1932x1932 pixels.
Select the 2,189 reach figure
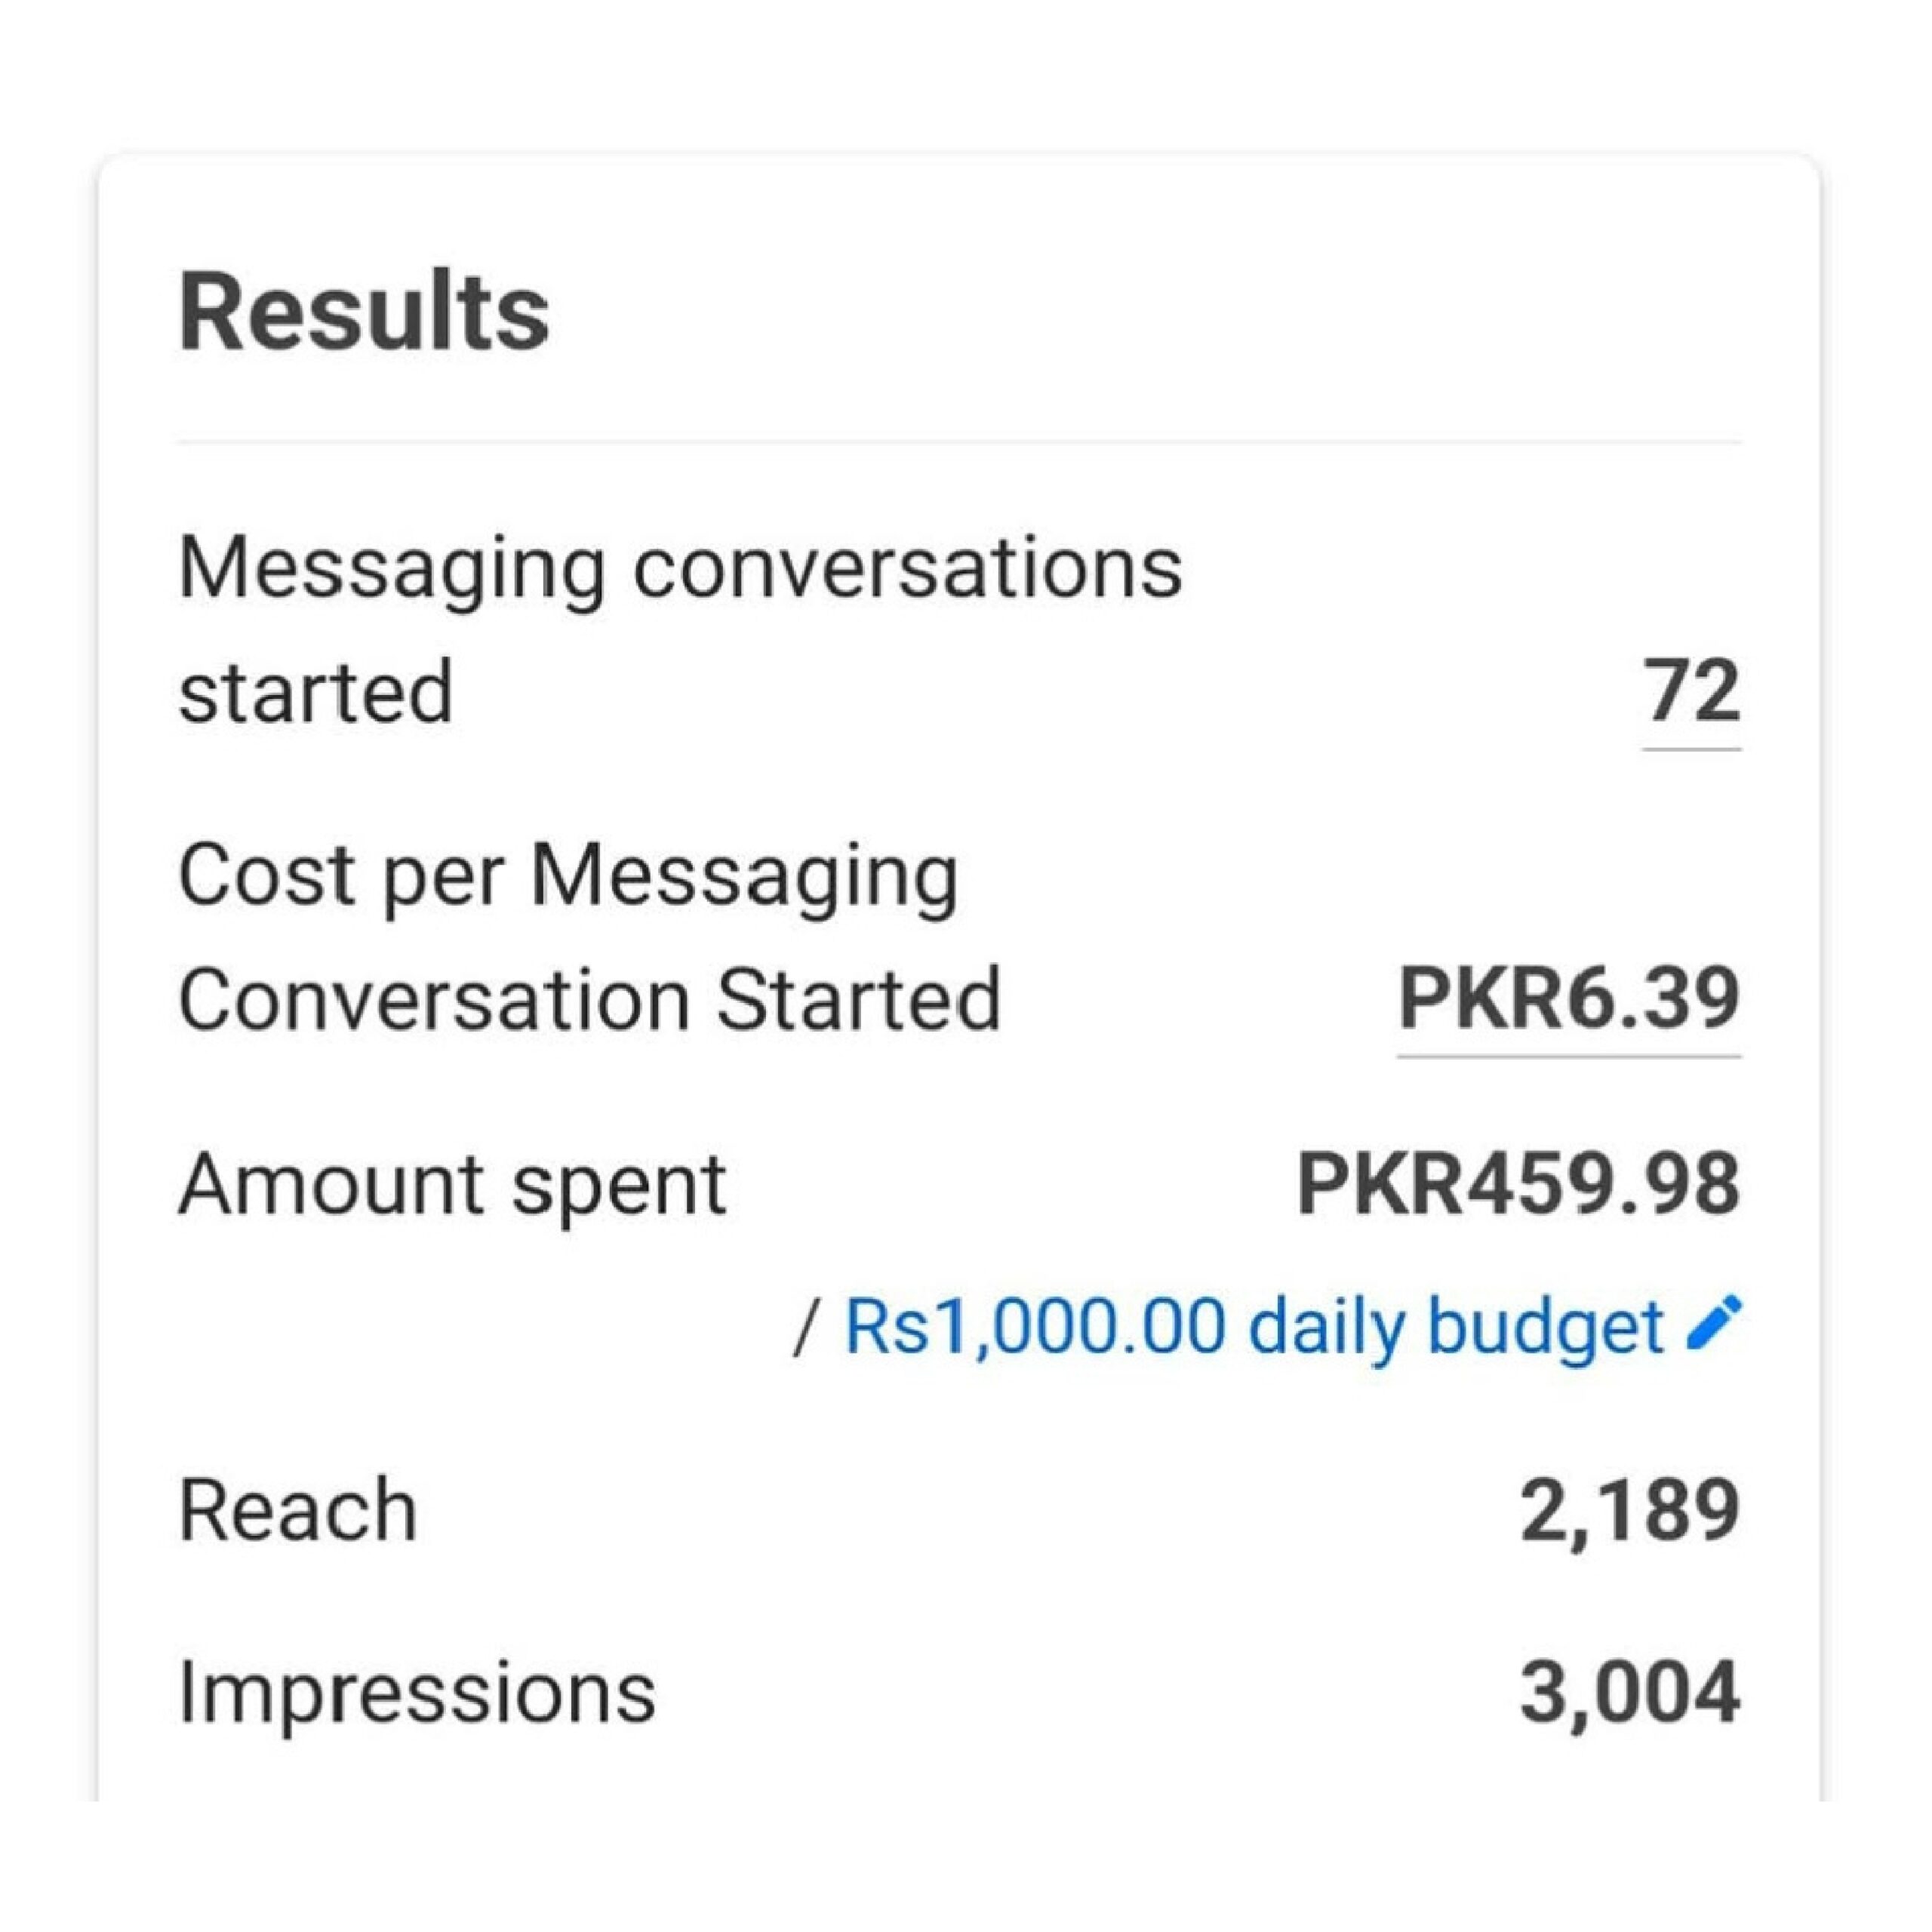[x=1630, y=1510]
